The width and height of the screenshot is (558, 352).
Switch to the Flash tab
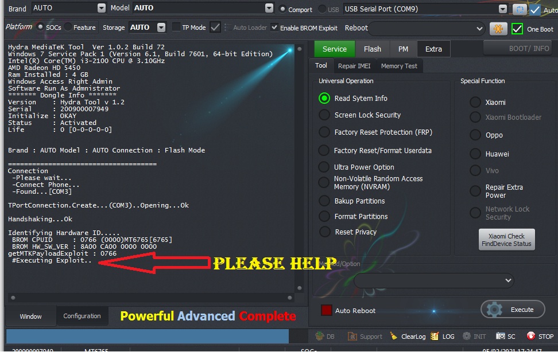tap(372, 49)
